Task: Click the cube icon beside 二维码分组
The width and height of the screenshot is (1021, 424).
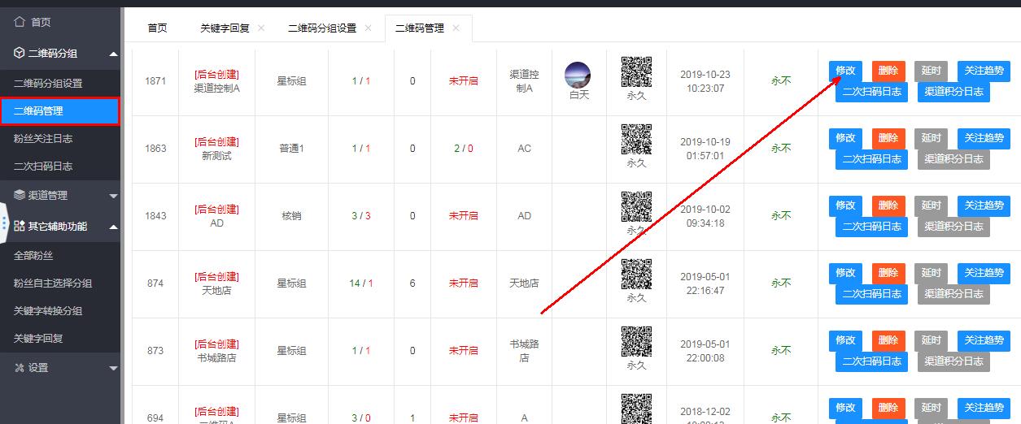Action: click(20, 53)
